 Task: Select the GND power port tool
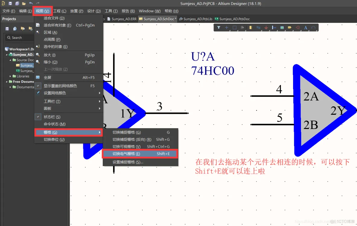click(x=266, y=27)
